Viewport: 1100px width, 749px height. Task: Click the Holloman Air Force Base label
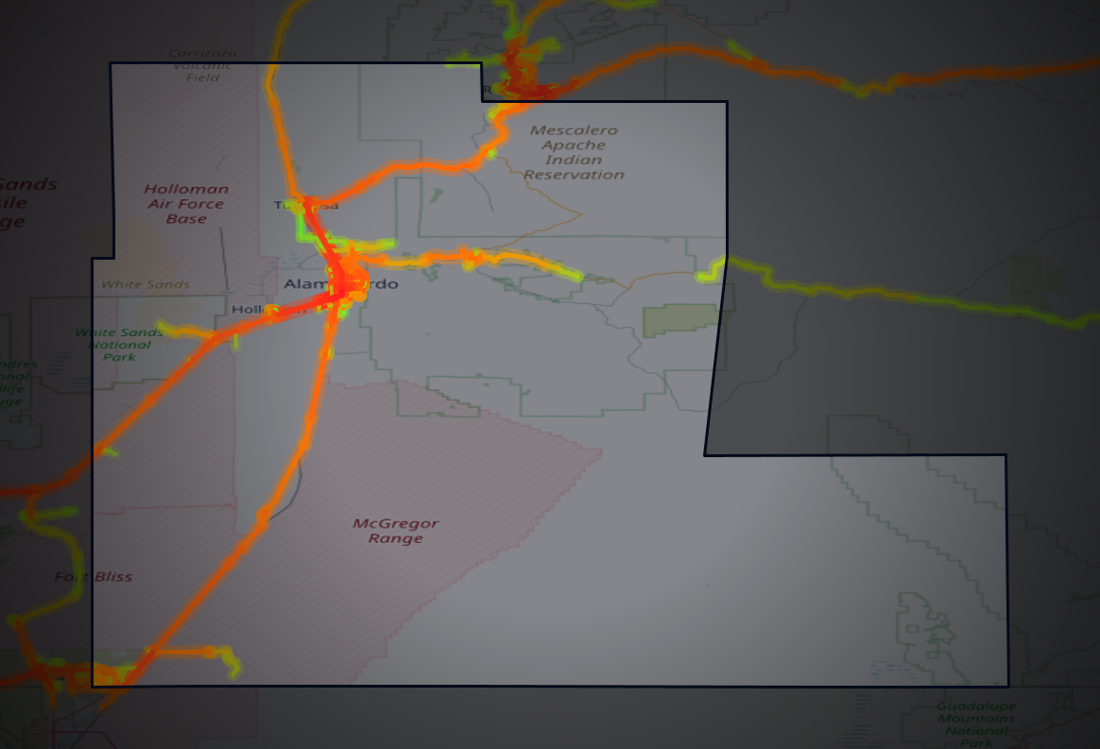click(186, 203)
